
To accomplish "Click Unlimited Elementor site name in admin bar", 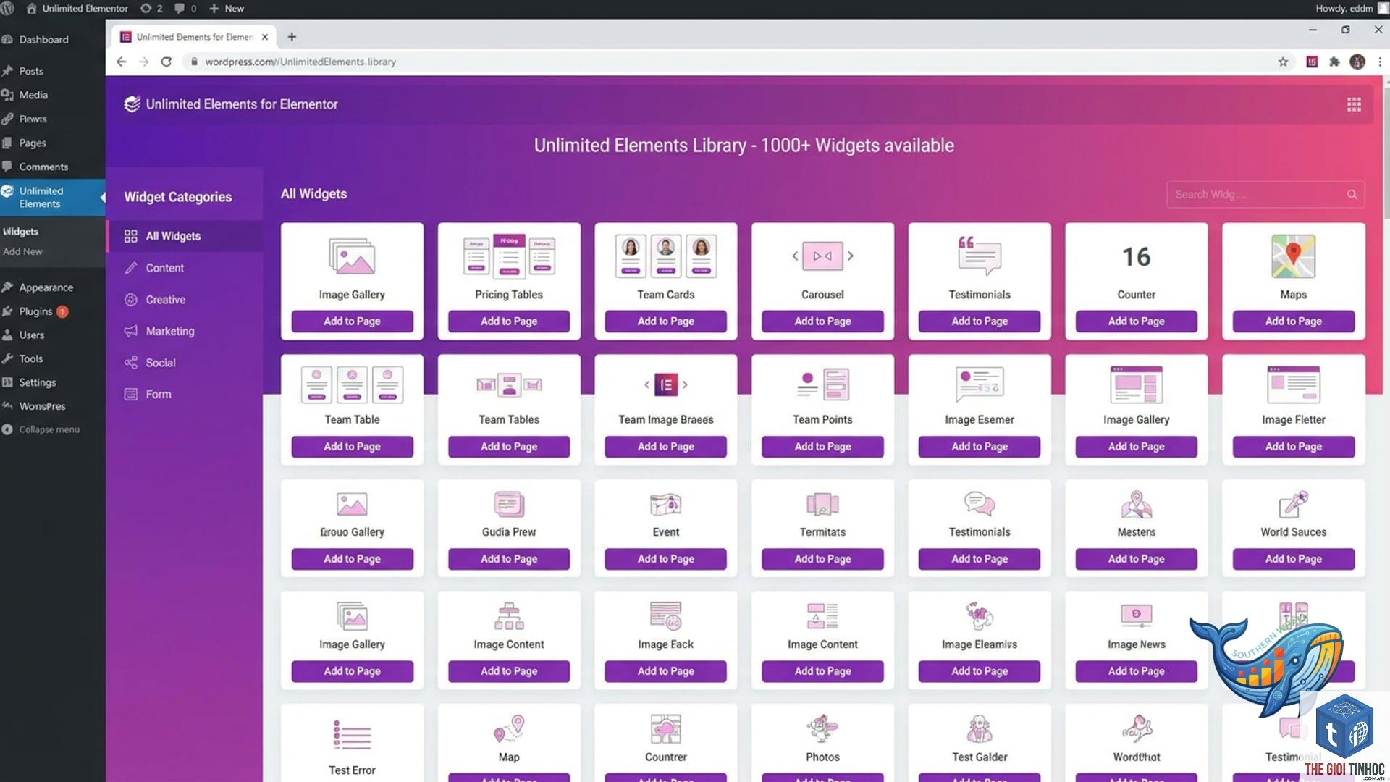I will pyautogui.click(x=77, y=9).
